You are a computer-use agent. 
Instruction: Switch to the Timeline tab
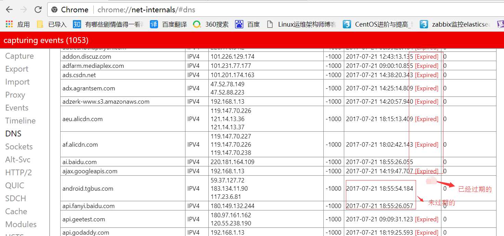[x=21, y=121]
